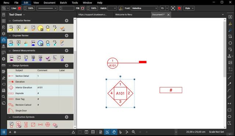Screen dimensions: 235x136
Task: Open the Style dropdown
Action: (189, 8)
